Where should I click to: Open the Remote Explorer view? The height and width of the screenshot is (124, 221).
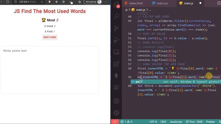tap(116, 52)
